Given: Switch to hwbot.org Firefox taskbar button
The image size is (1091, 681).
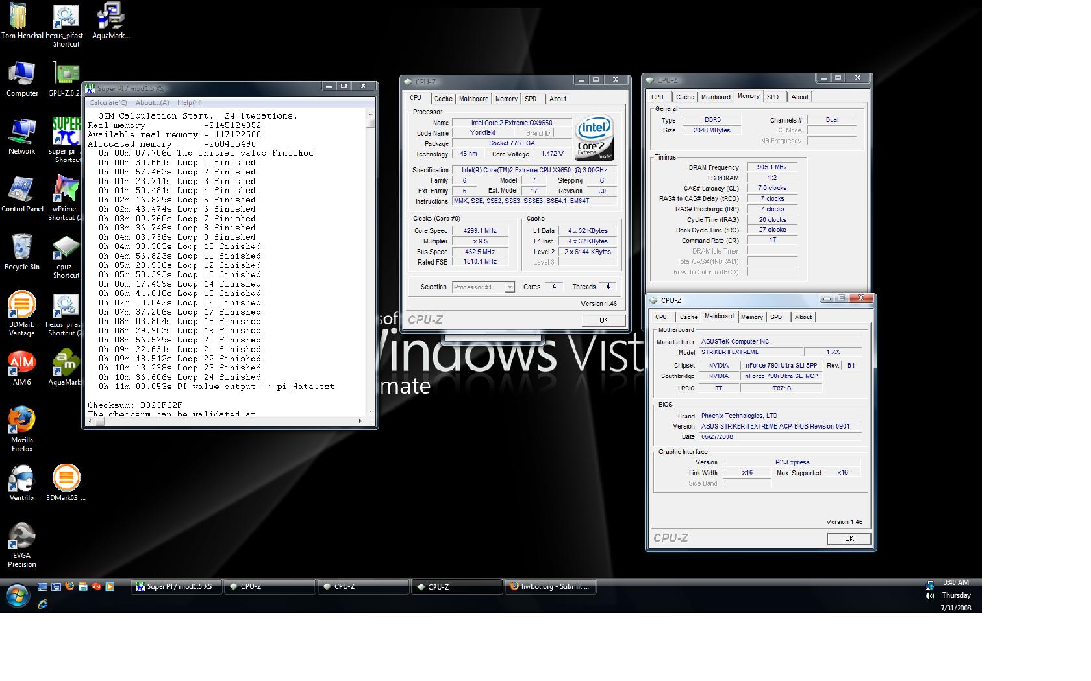Looking at the screenshot, I should [x=550, y=587].
